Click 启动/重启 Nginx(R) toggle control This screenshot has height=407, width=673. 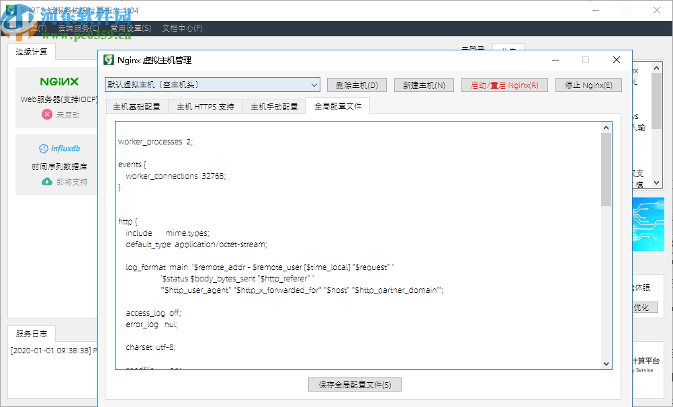pos(504,85)
